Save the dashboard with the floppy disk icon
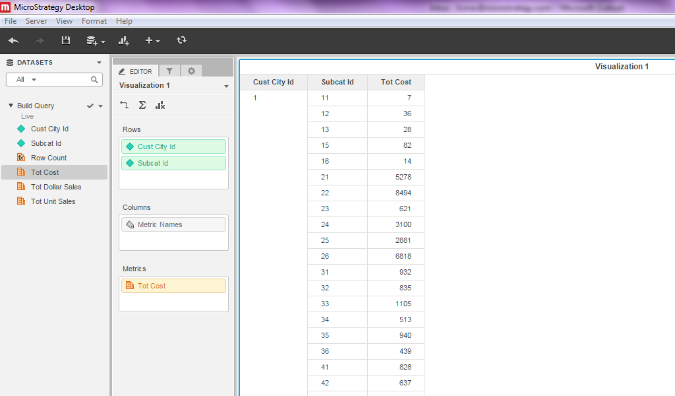Screen dimensions: 675x396 (65, 41)
